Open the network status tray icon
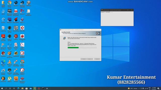The height and width of the screenshot is (90, 161). pos(145,88)
